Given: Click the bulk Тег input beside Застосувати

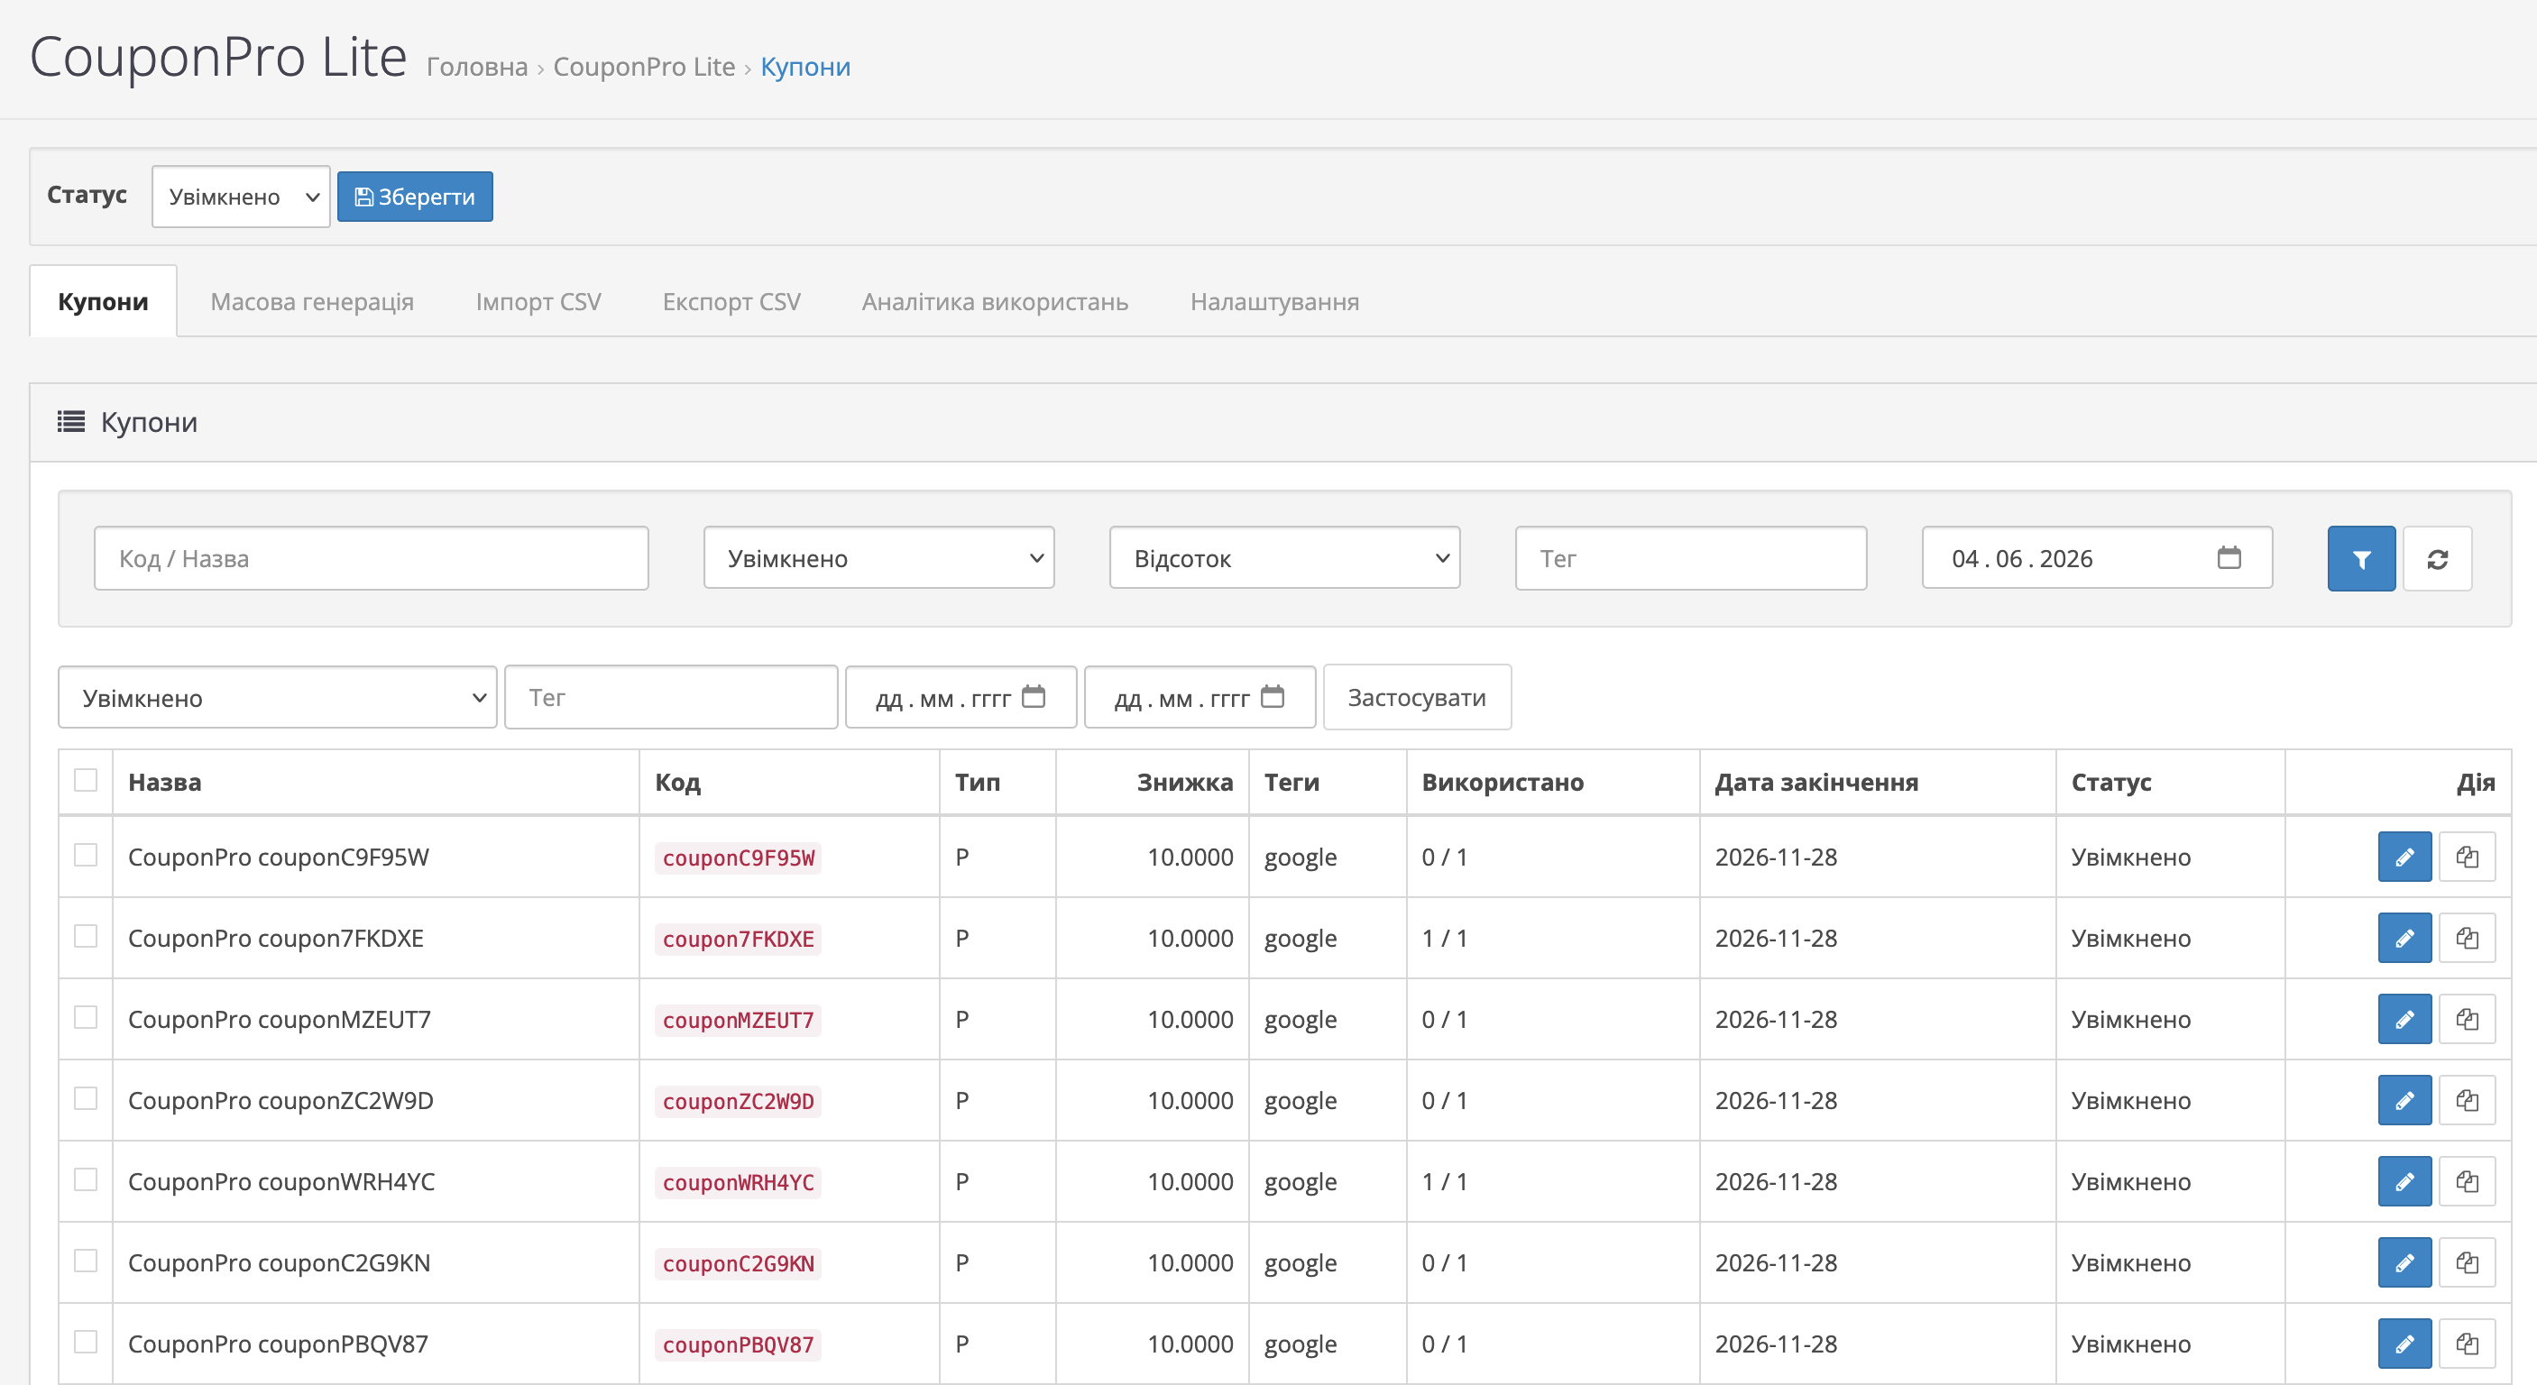Looking at the screenshot, I should tap(671, 698).
